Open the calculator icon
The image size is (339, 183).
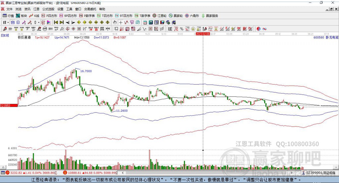(x=151, y=22)
